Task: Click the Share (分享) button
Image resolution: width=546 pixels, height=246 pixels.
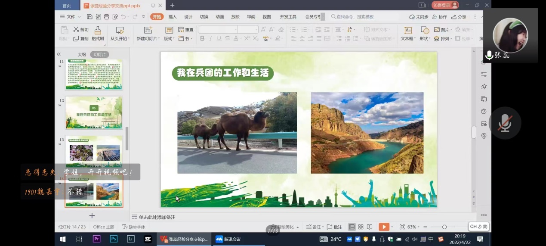Action: (x=459, y=17)
